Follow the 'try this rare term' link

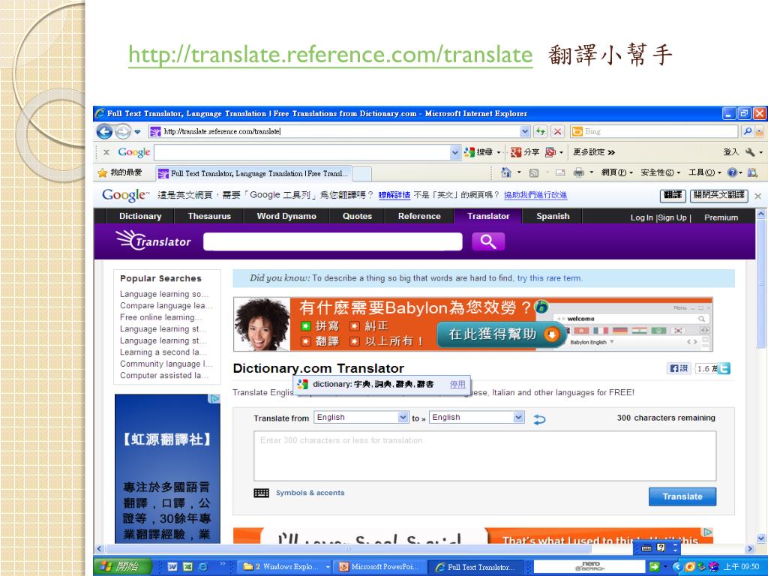point(550,278)
